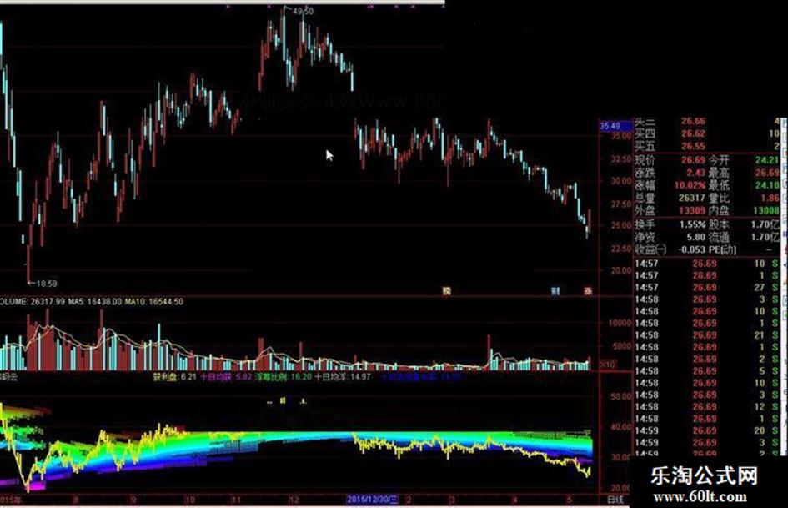Click the 收益(一) value -0.053
This screenshot has width=788, height=508.
pyautogui.click(x=692, y=249)
